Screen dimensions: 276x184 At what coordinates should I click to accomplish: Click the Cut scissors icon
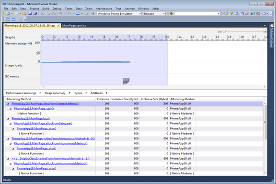(x=42, y=13)
